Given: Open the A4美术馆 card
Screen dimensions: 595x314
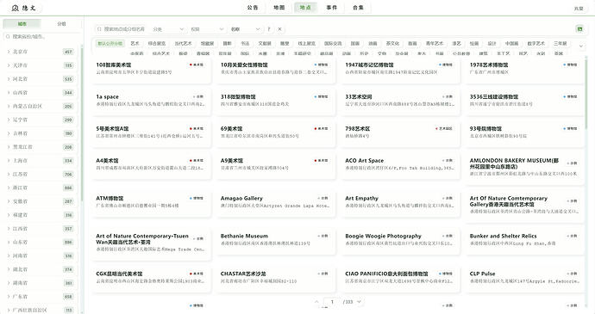Looking at the screenshot, I should (x=151, y=166).
